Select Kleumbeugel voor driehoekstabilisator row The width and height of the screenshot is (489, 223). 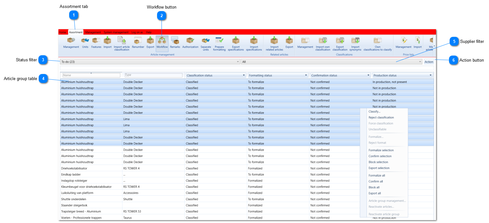(x=247, y=187)
